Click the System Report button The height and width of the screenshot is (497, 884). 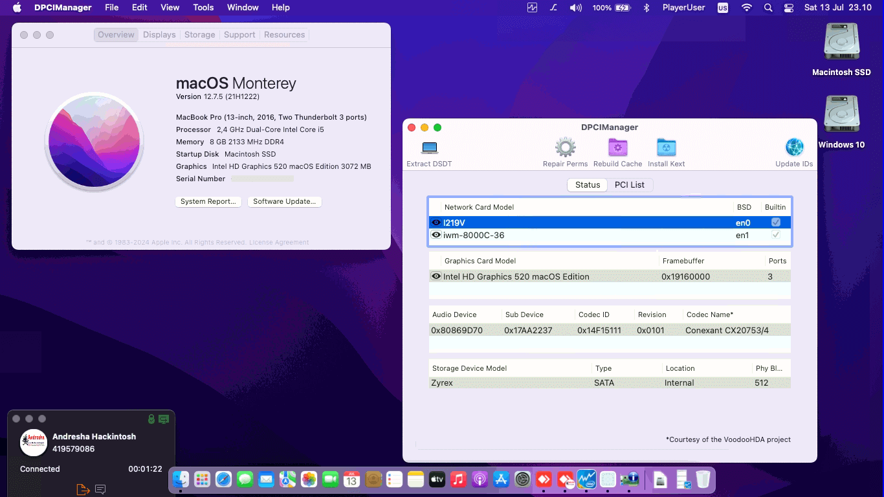point(208,201)
